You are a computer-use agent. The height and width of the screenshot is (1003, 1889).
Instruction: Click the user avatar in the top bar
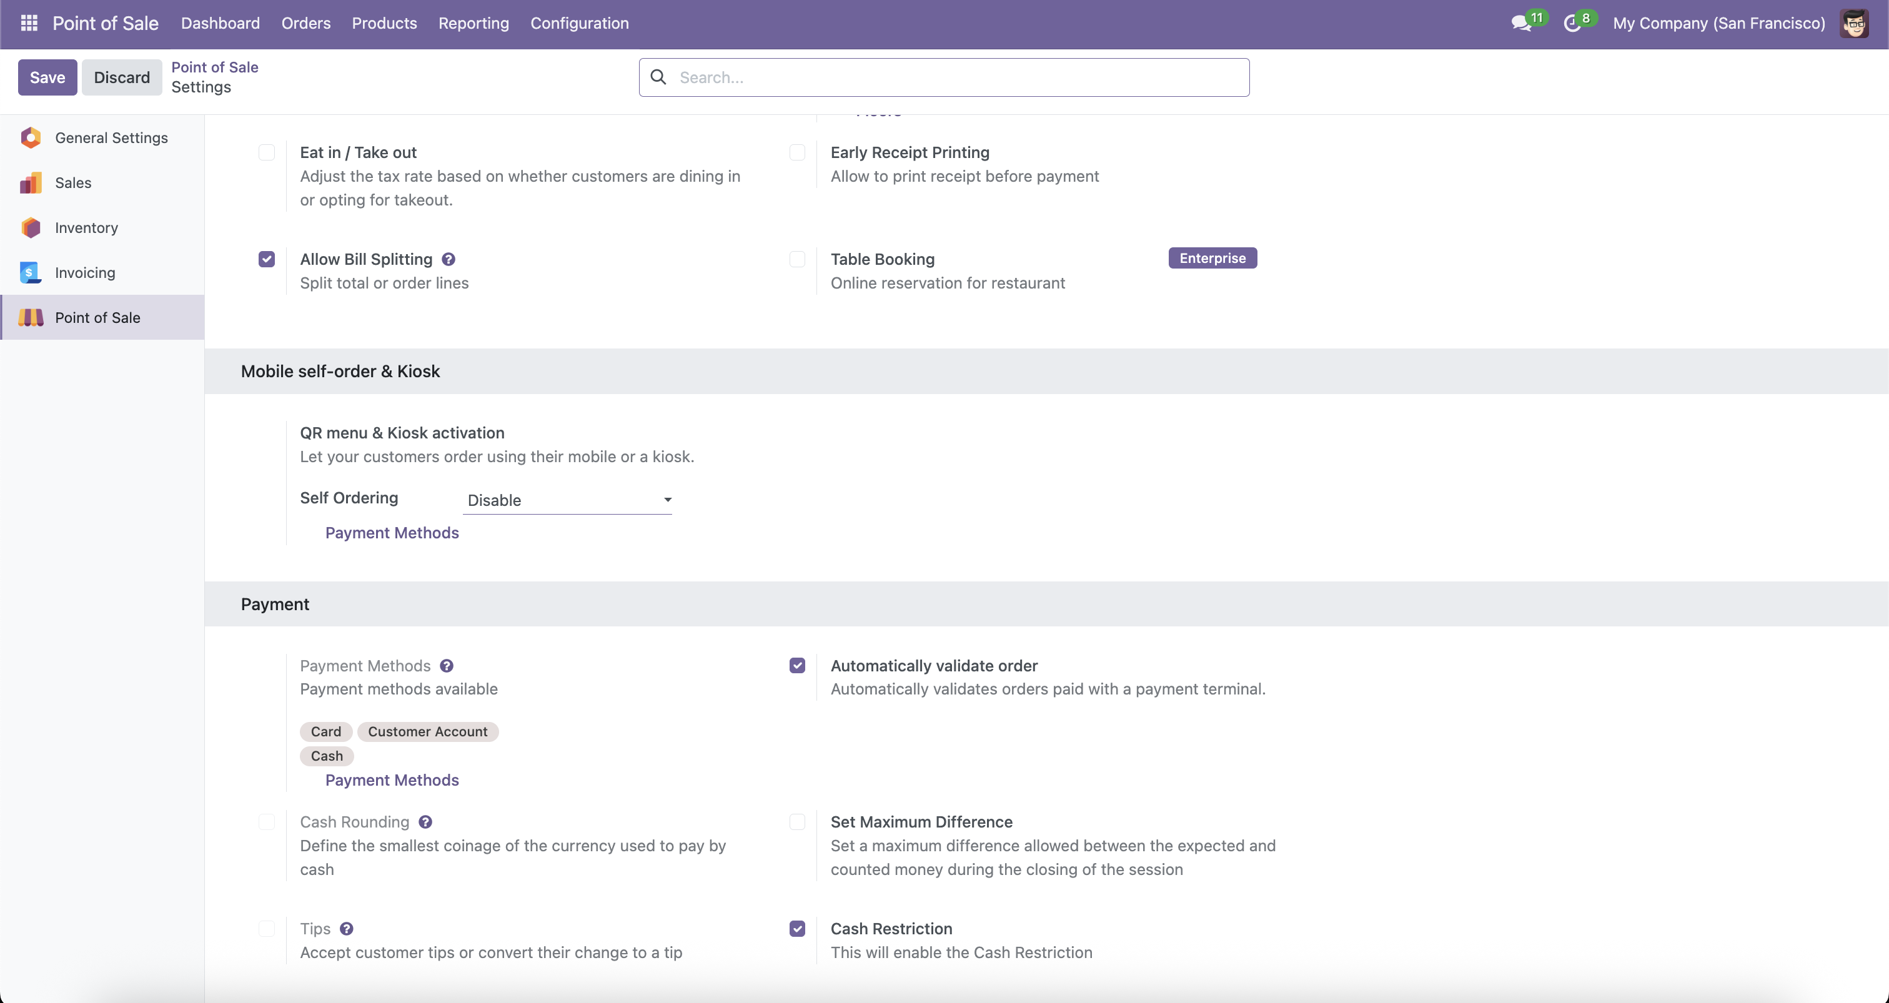coord(1855,24)
